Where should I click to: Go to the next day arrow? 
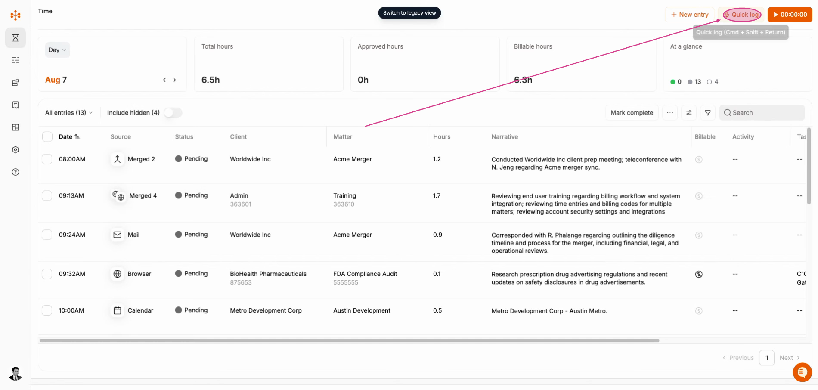[x=174, y=80]
